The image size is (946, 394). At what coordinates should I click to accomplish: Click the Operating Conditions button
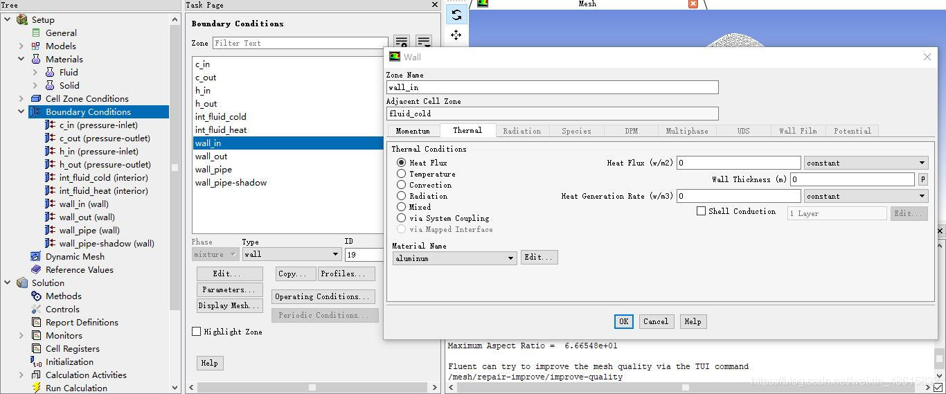click(x=323, y=296)
